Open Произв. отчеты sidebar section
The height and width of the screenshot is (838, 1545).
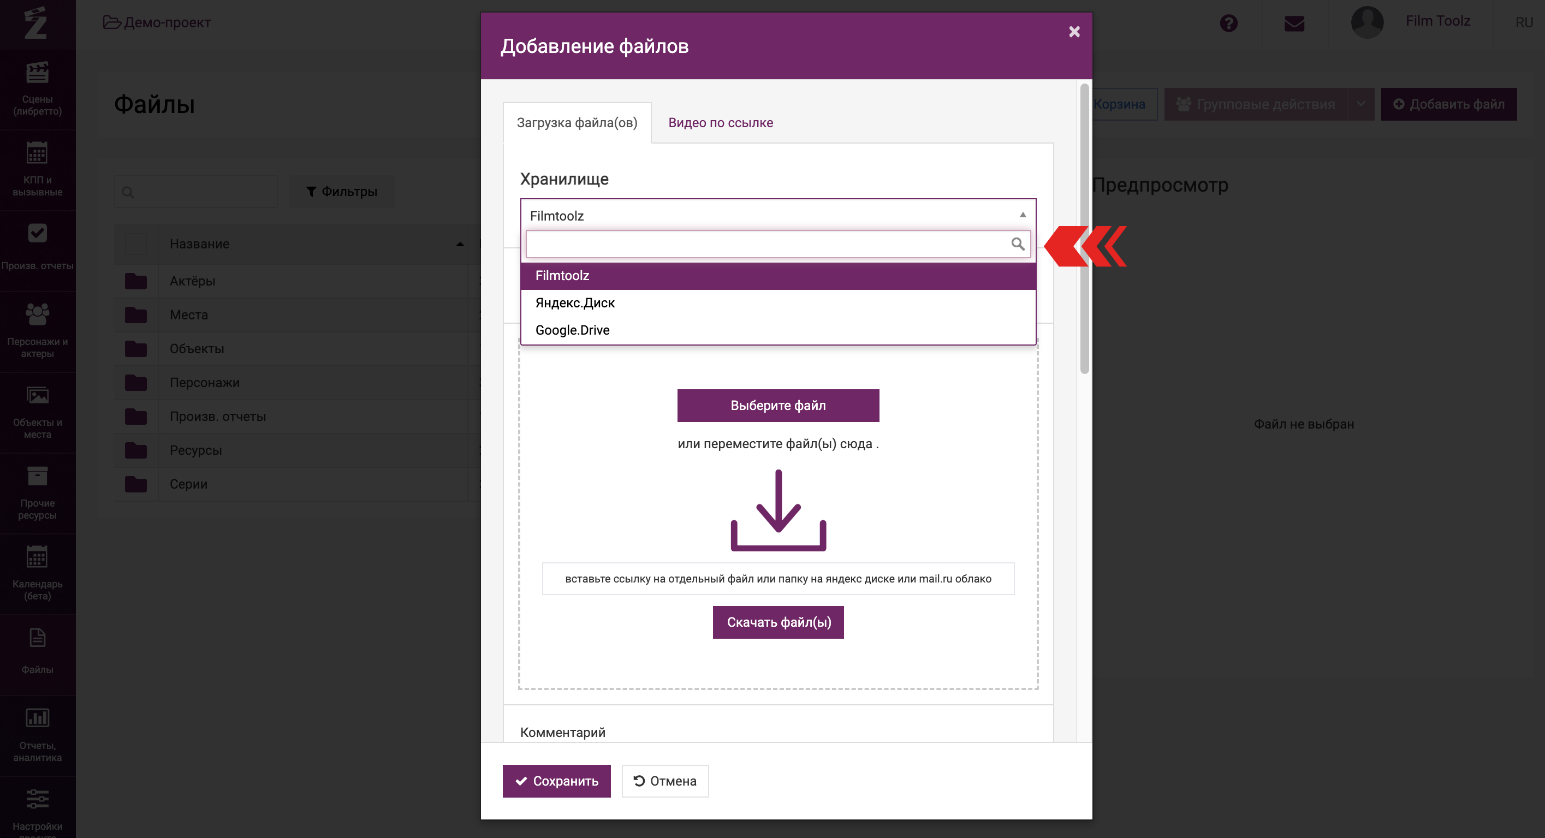[x=37, y=249]
